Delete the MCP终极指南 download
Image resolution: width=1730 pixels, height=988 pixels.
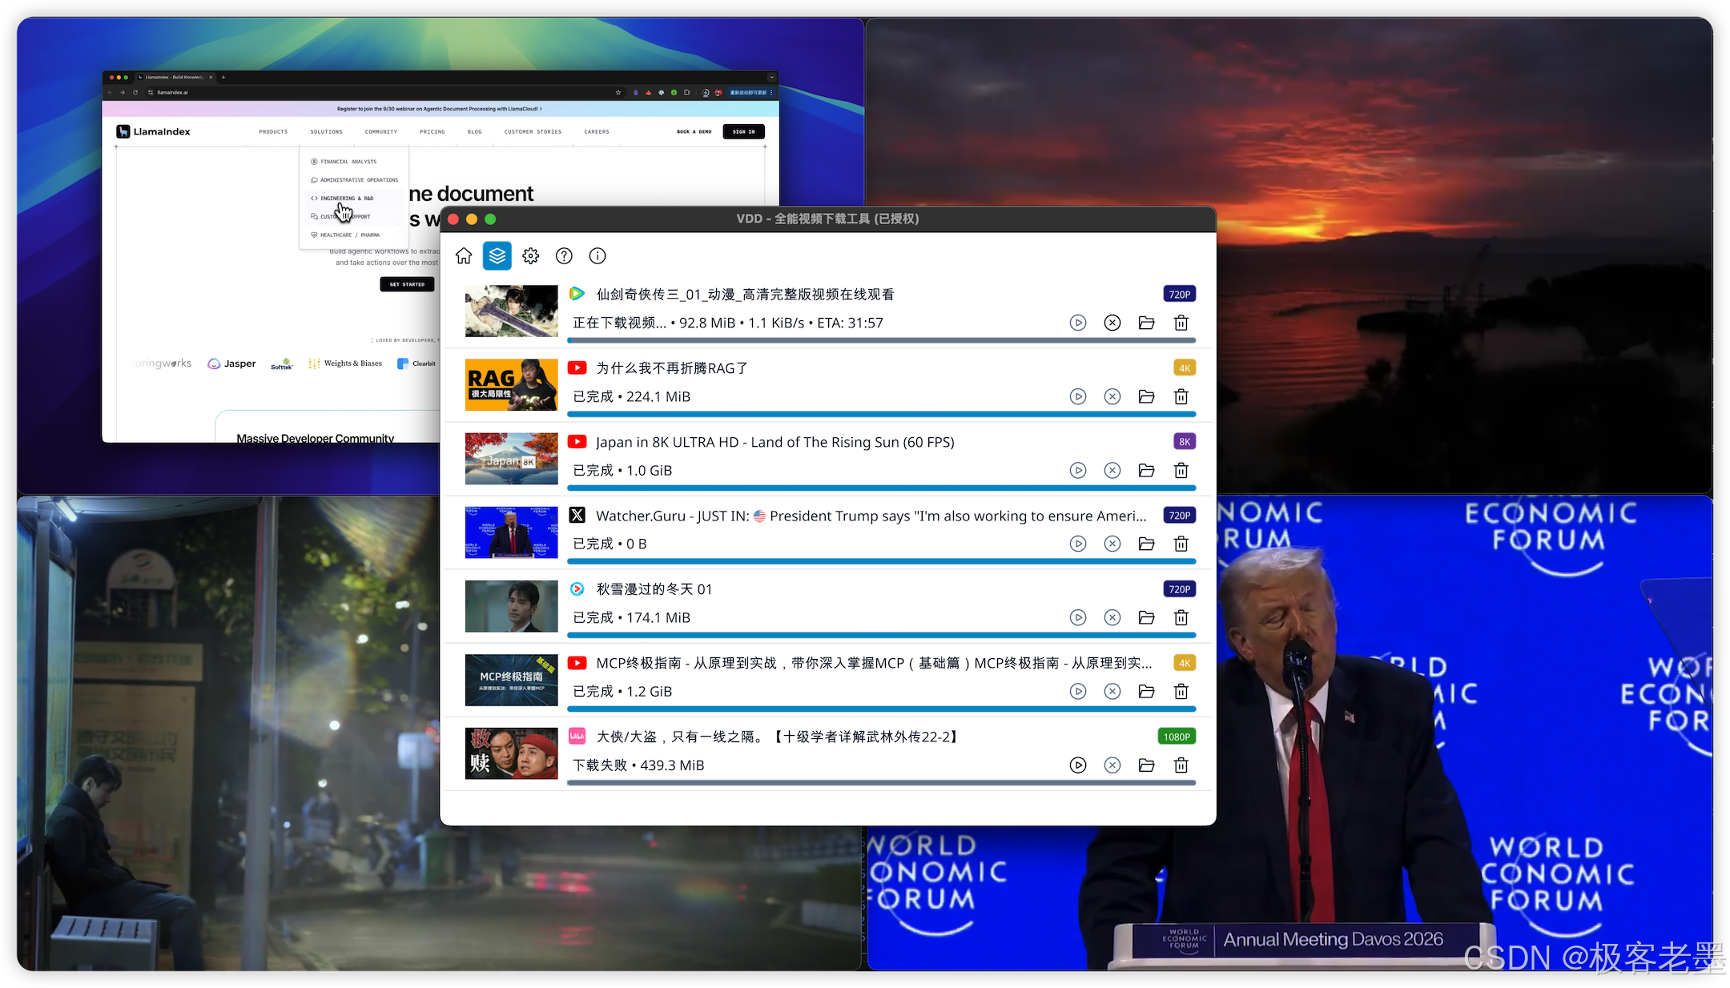coord(1181,691)
